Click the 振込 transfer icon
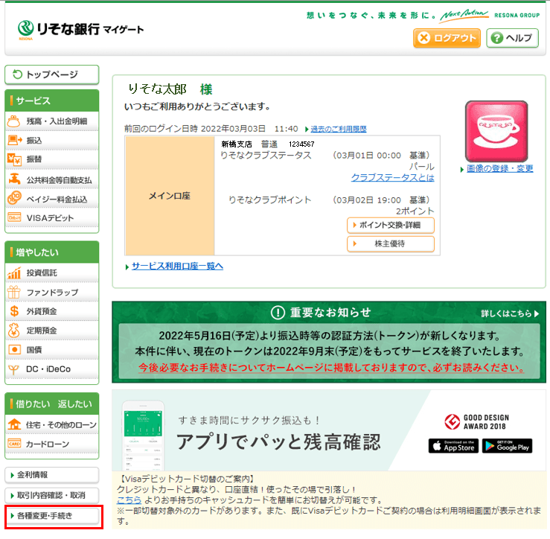Image resolution: width=550 pixels, height=539 pixels. pyautogui.click(x=14, y=141)
